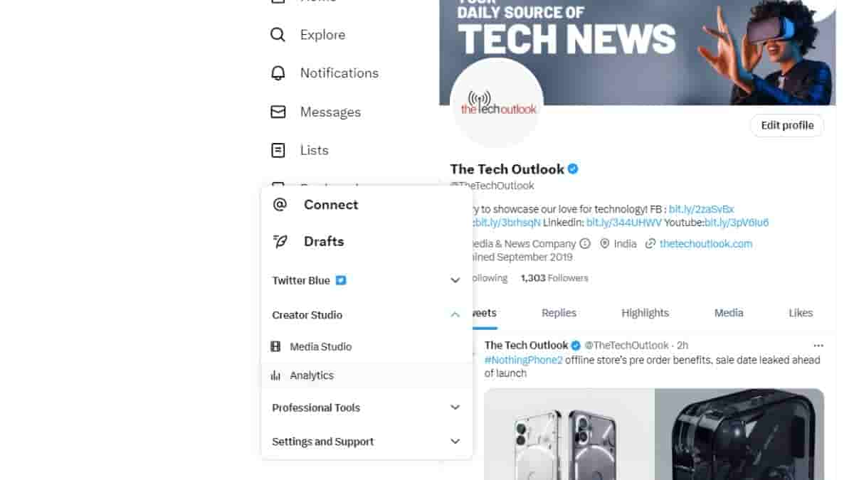Switch to the Replies tab
This screenshot has height=480, width=854.
(559, 313)
